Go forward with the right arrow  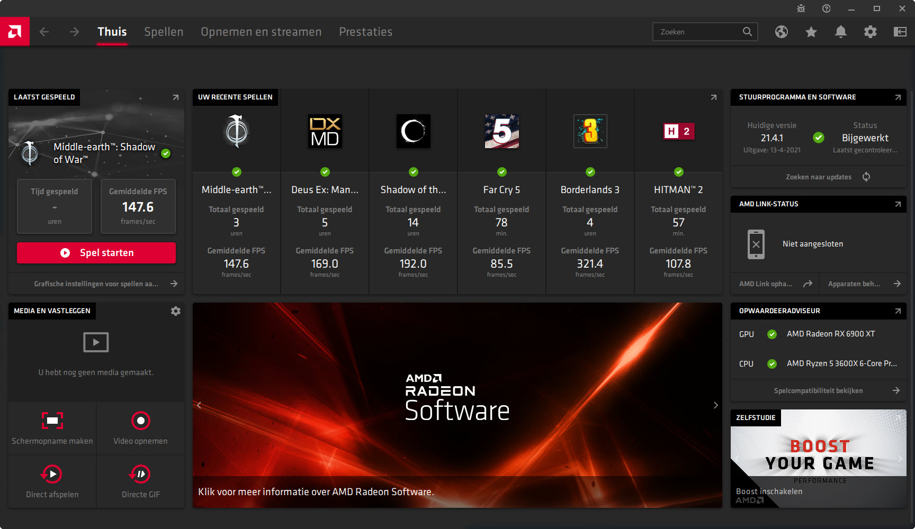point(74,32)
